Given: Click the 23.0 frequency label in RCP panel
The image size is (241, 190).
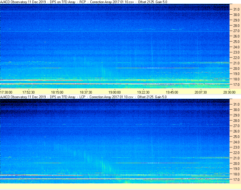Looking at the screenshot, I should 236,52.
